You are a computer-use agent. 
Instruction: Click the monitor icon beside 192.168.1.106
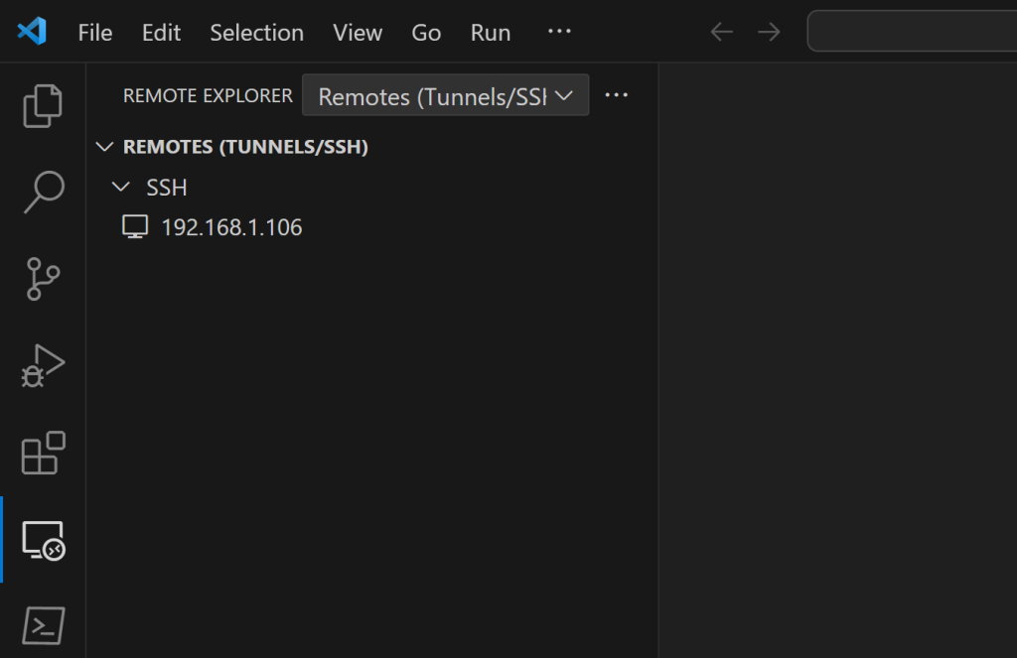[x=134, y=226]
